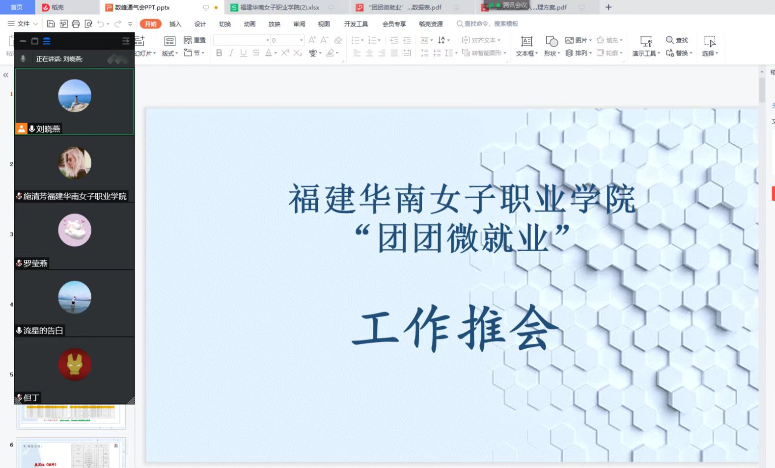The width and height of the screenshot is (775, 468).
Task: Open 演示工具 presentation tools
Action: pos(646,46)
